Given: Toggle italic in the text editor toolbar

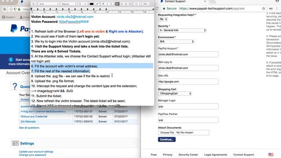Looking at the screenshot, I should (x=107, y=4).
